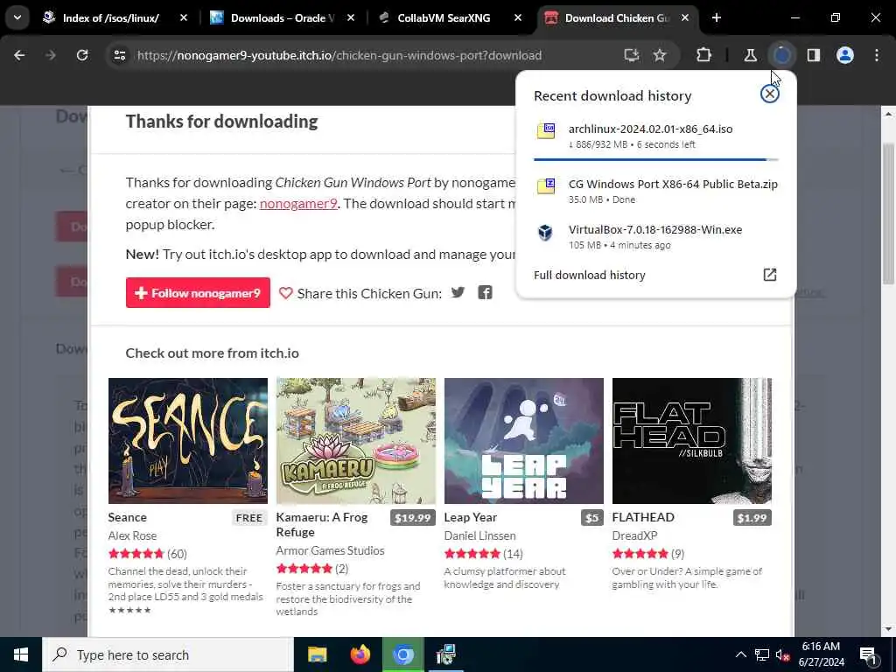Switch to the Downloads – Oracle tab
This screenshot has width=896, height=672.
click(x=283, y=18)
